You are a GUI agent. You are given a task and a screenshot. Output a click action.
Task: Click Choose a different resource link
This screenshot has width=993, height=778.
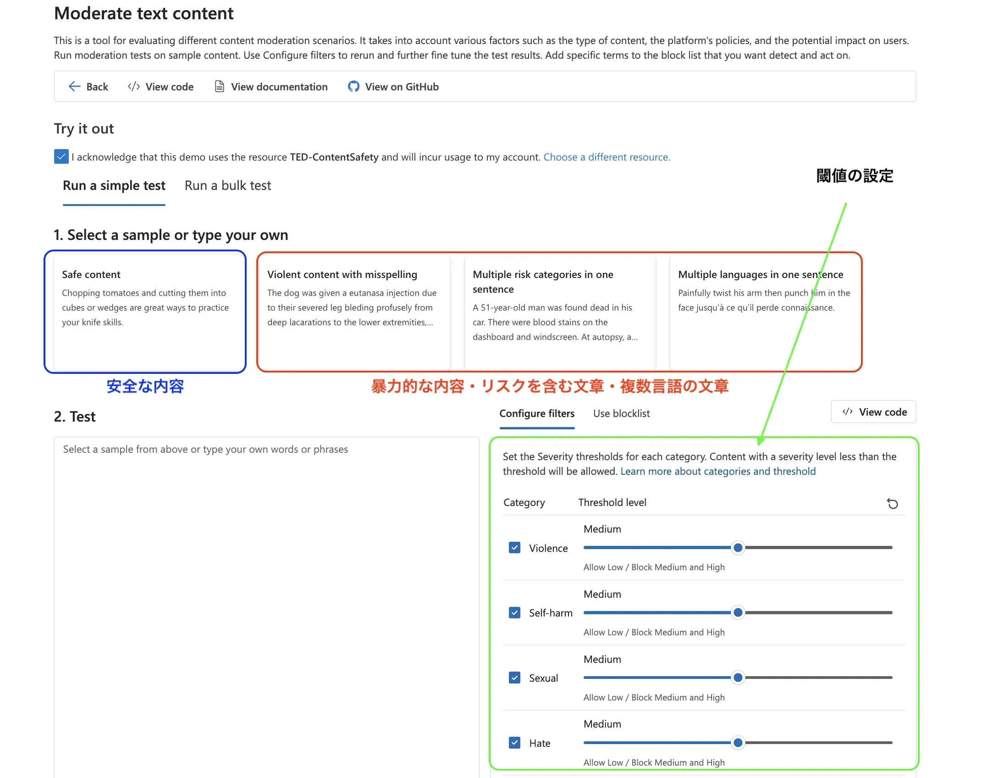(607, 157)
